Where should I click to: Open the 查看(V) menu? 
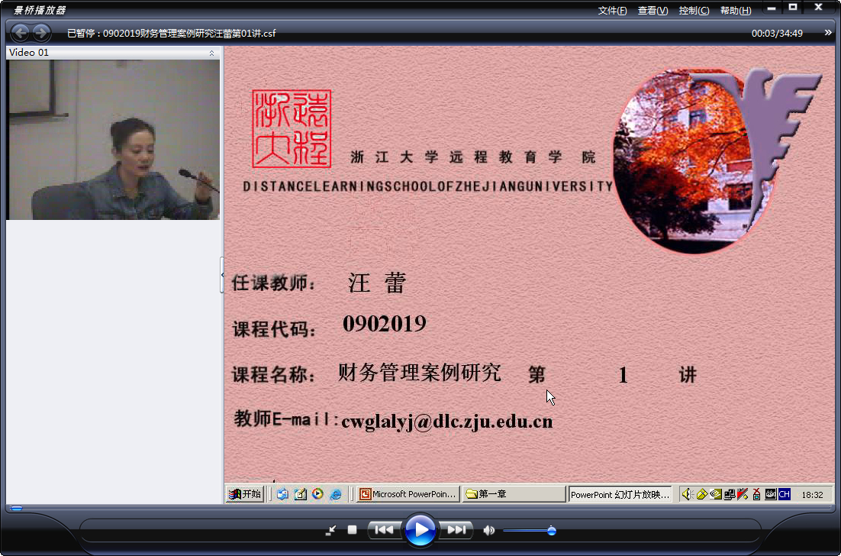tap(652, 11)
